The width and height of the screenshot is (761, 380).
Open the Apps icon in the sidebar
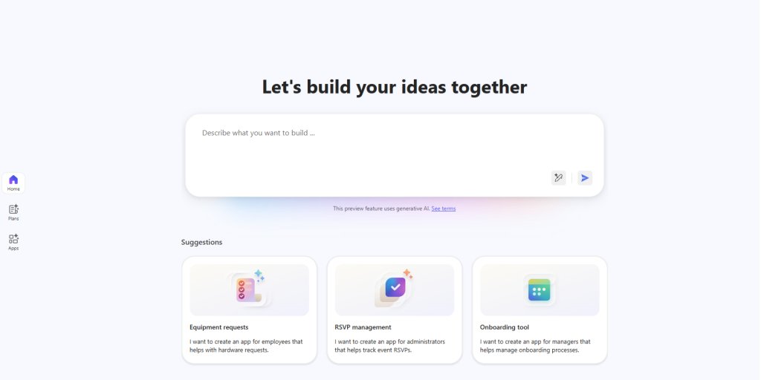[x=13, y=239]
